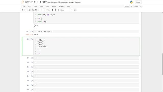Open the Cell menu
The height and width of the screenshot is (92, 163).
[x=48, y=6]
